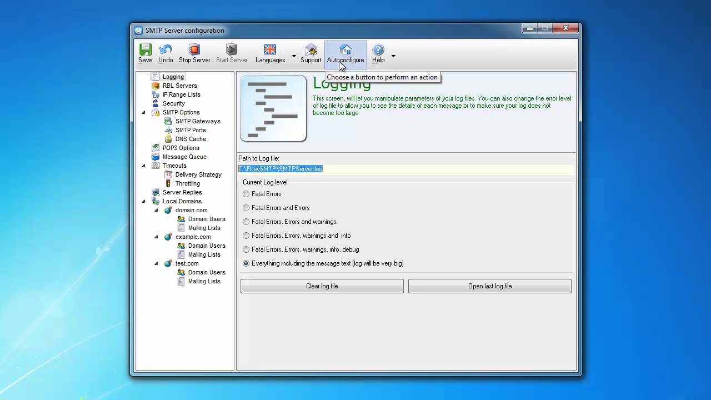
Task: Click the large Logging illustration thumbnail
Action: [273, 108]
